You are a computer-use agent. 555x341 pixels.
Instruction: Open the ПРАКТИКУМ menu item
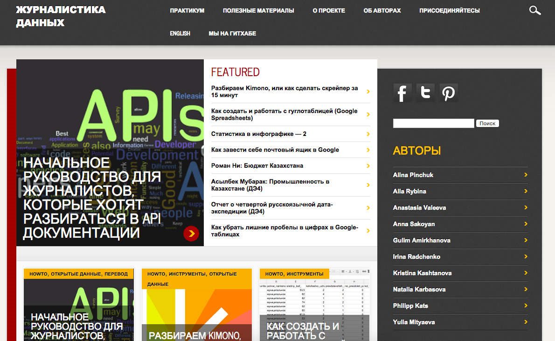tap(187, 11)
